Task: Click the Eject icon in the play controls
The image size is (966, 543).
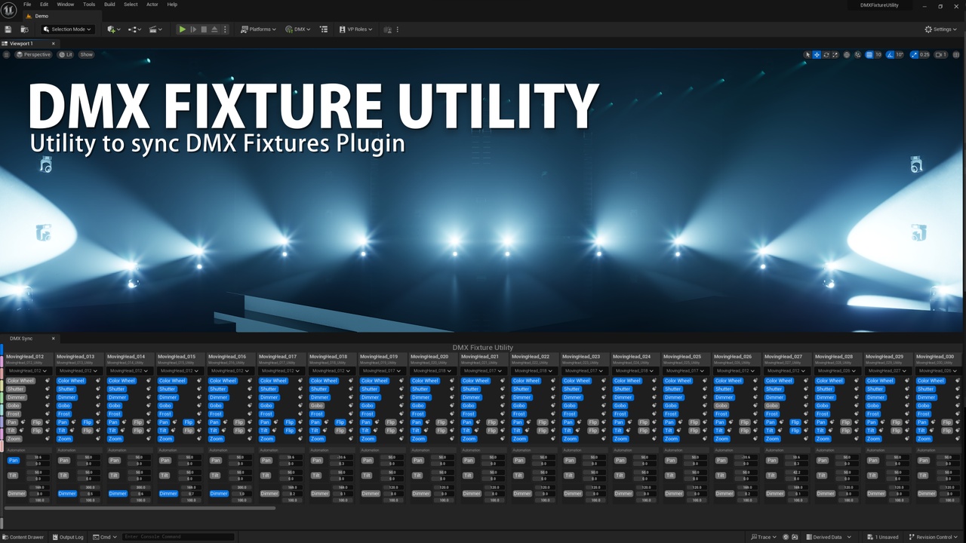Action: [x=214, y=29]
